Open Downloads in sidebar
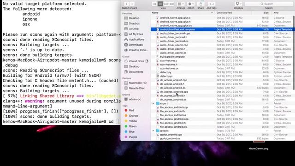295x166 pixels. pos(136,45)
